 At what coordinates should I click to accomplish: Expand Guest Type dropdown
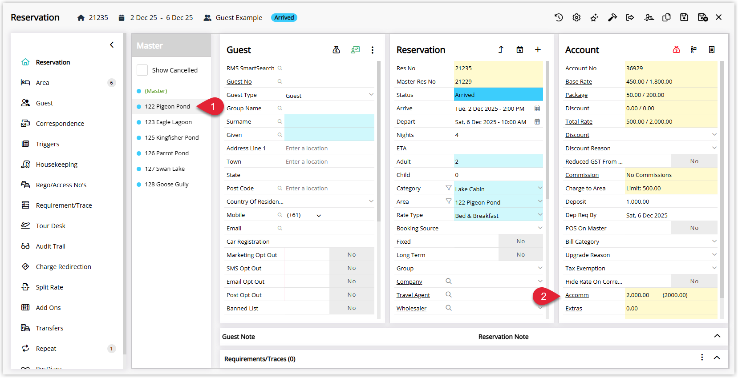pos(371,95)
